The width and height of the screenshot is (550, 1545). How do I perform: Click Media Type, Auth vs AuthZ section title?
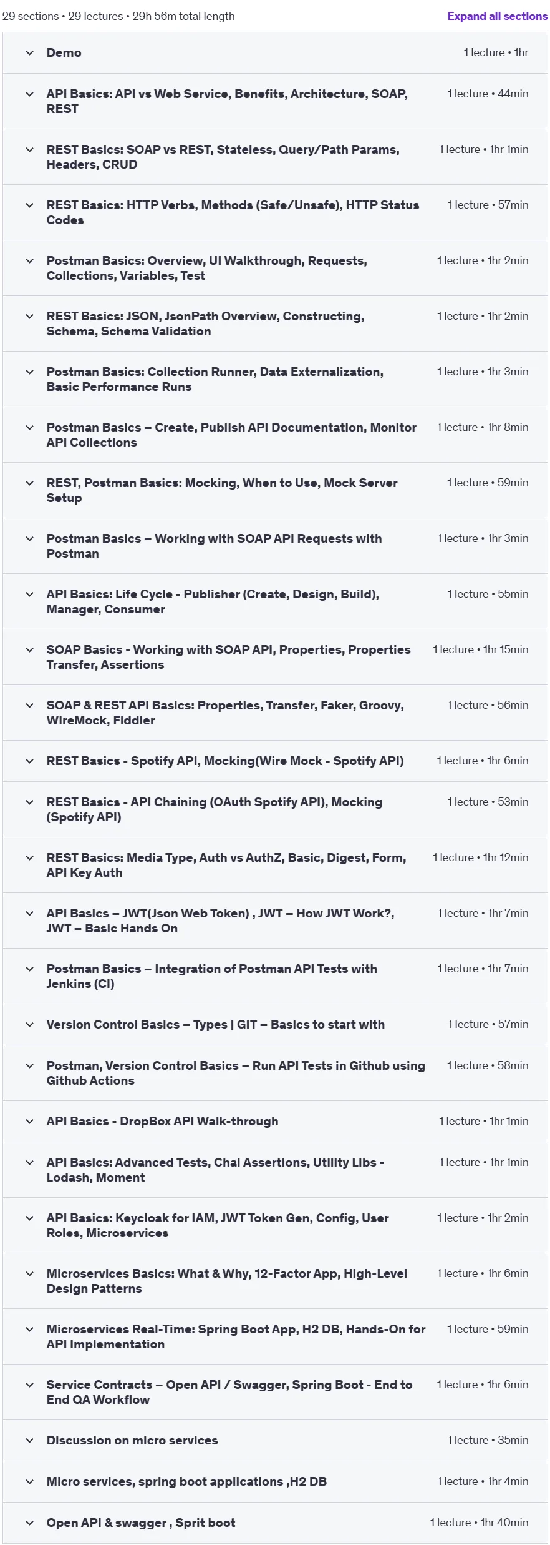tap(226, 865)
